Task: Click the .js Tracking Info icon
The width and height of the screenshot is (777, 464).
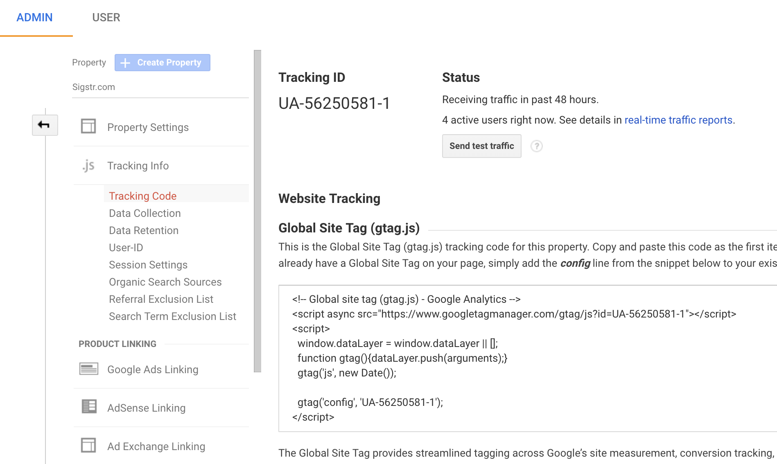Action: pos(88,165)
